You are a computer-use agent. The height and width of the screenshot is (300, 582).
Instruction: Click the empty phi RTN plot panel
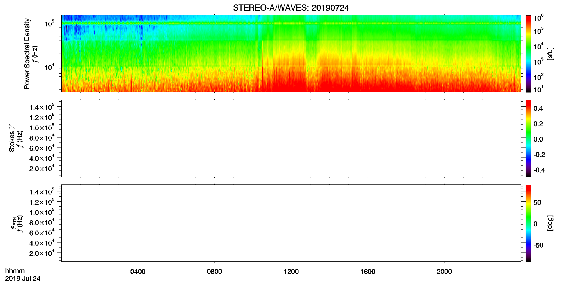click(291, 223)
